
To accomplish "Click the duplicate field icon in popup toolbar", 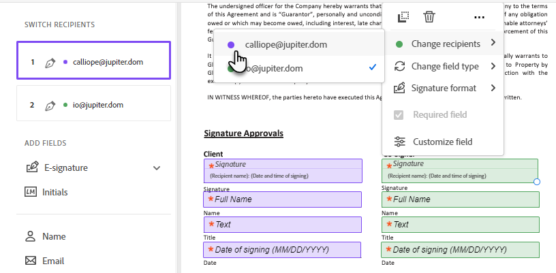I will (x=403, y=16).
